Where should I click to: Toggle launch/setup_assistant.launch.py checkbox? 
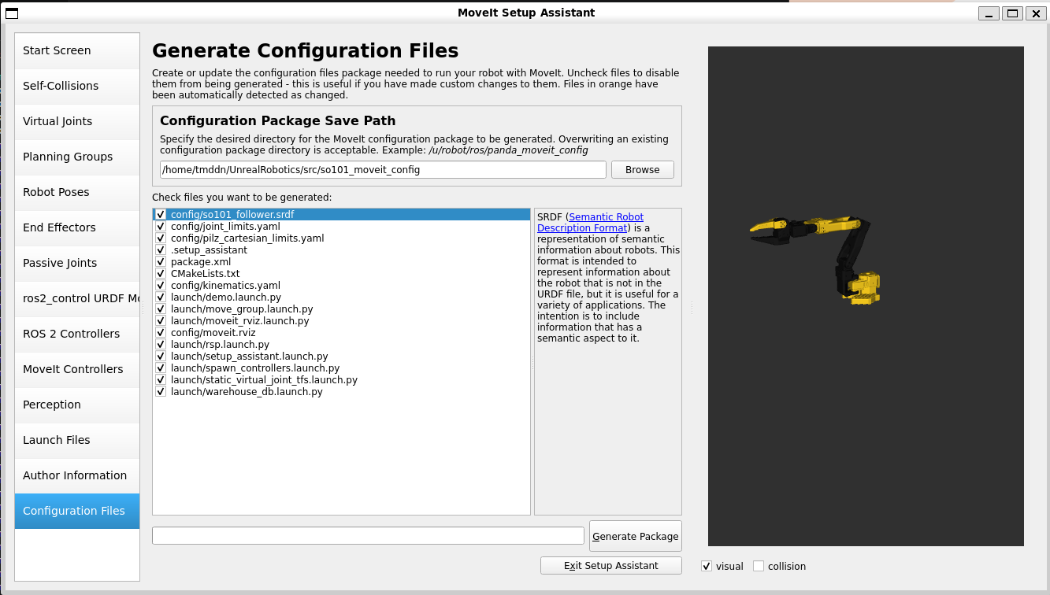(161, 356)
